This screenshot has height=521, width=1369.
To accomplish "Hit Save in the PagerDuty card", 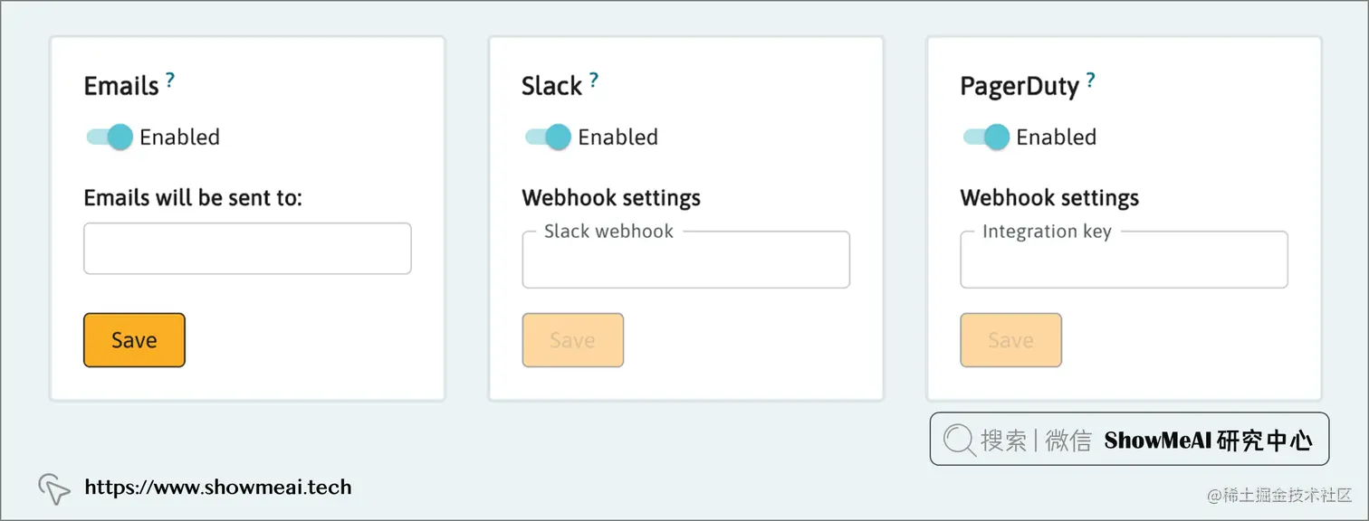I will 1010,340.
